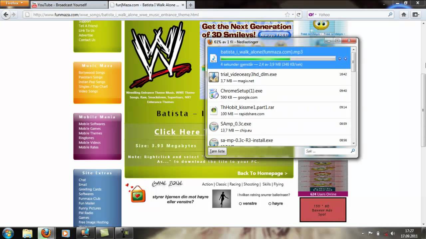Image resolution: width=426 pixels, height=239 pixels.
Task: Select the Shooting game category link
Action: coord(251,184)
